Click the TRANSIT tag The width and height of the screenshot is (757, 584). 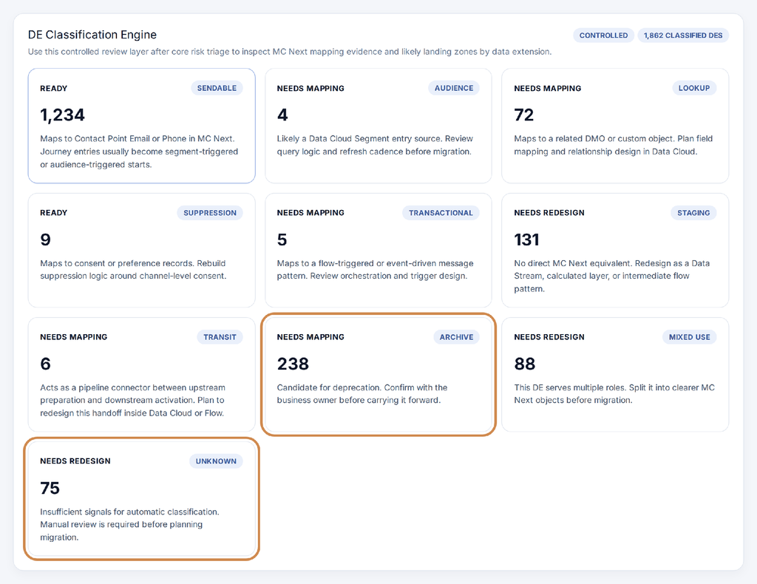tap(220, 337)
